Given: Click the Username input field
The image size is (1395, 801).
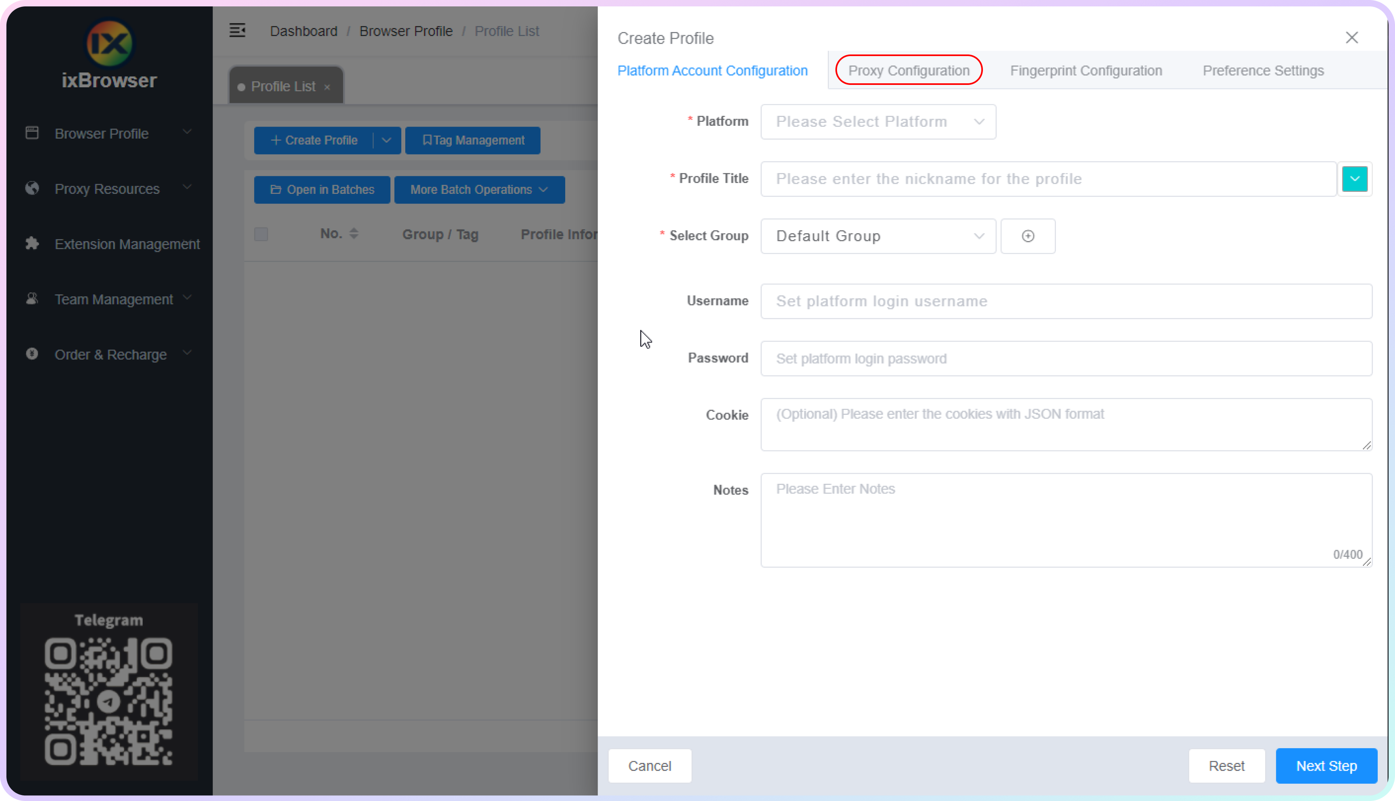Looking at the screenshot, I should pyautogui.click(x=1066, y=301).
